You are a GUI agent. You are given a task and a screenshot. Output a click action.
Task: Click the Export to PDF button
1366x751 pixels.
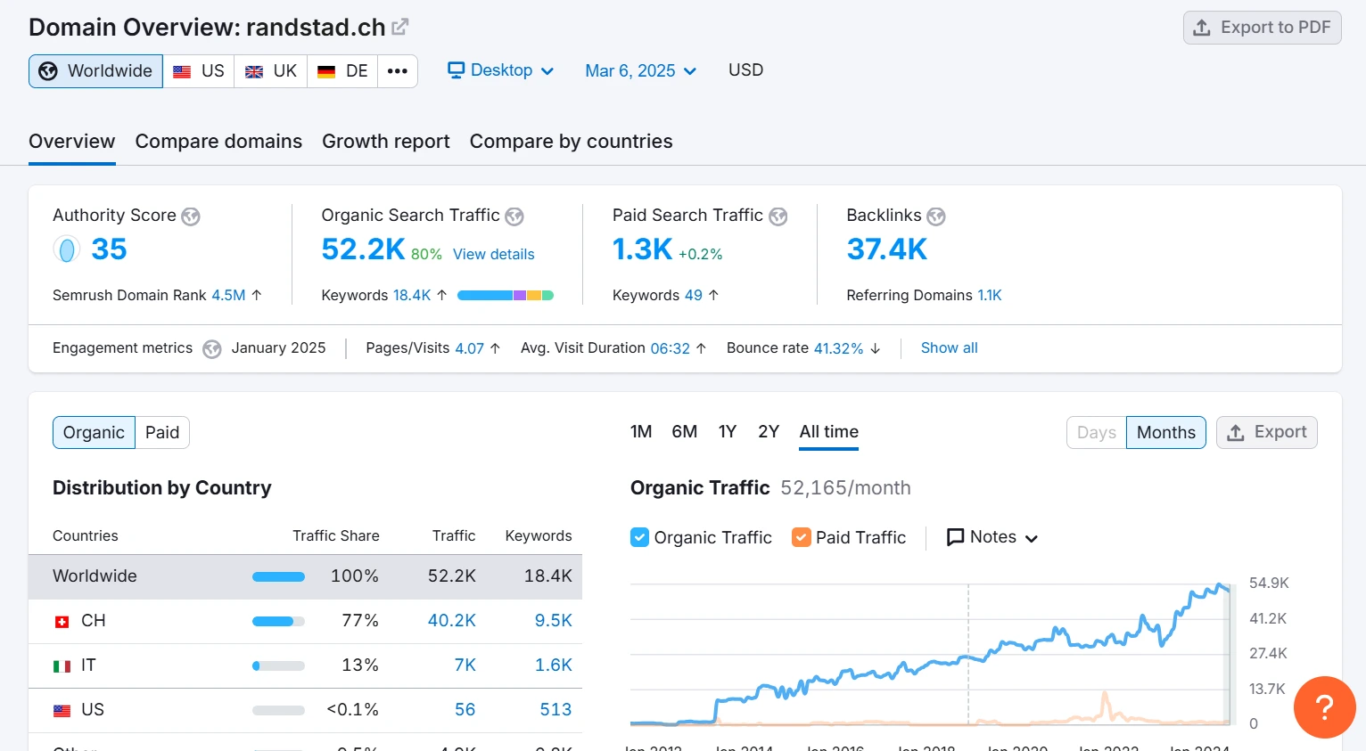tap(1263, 28)
